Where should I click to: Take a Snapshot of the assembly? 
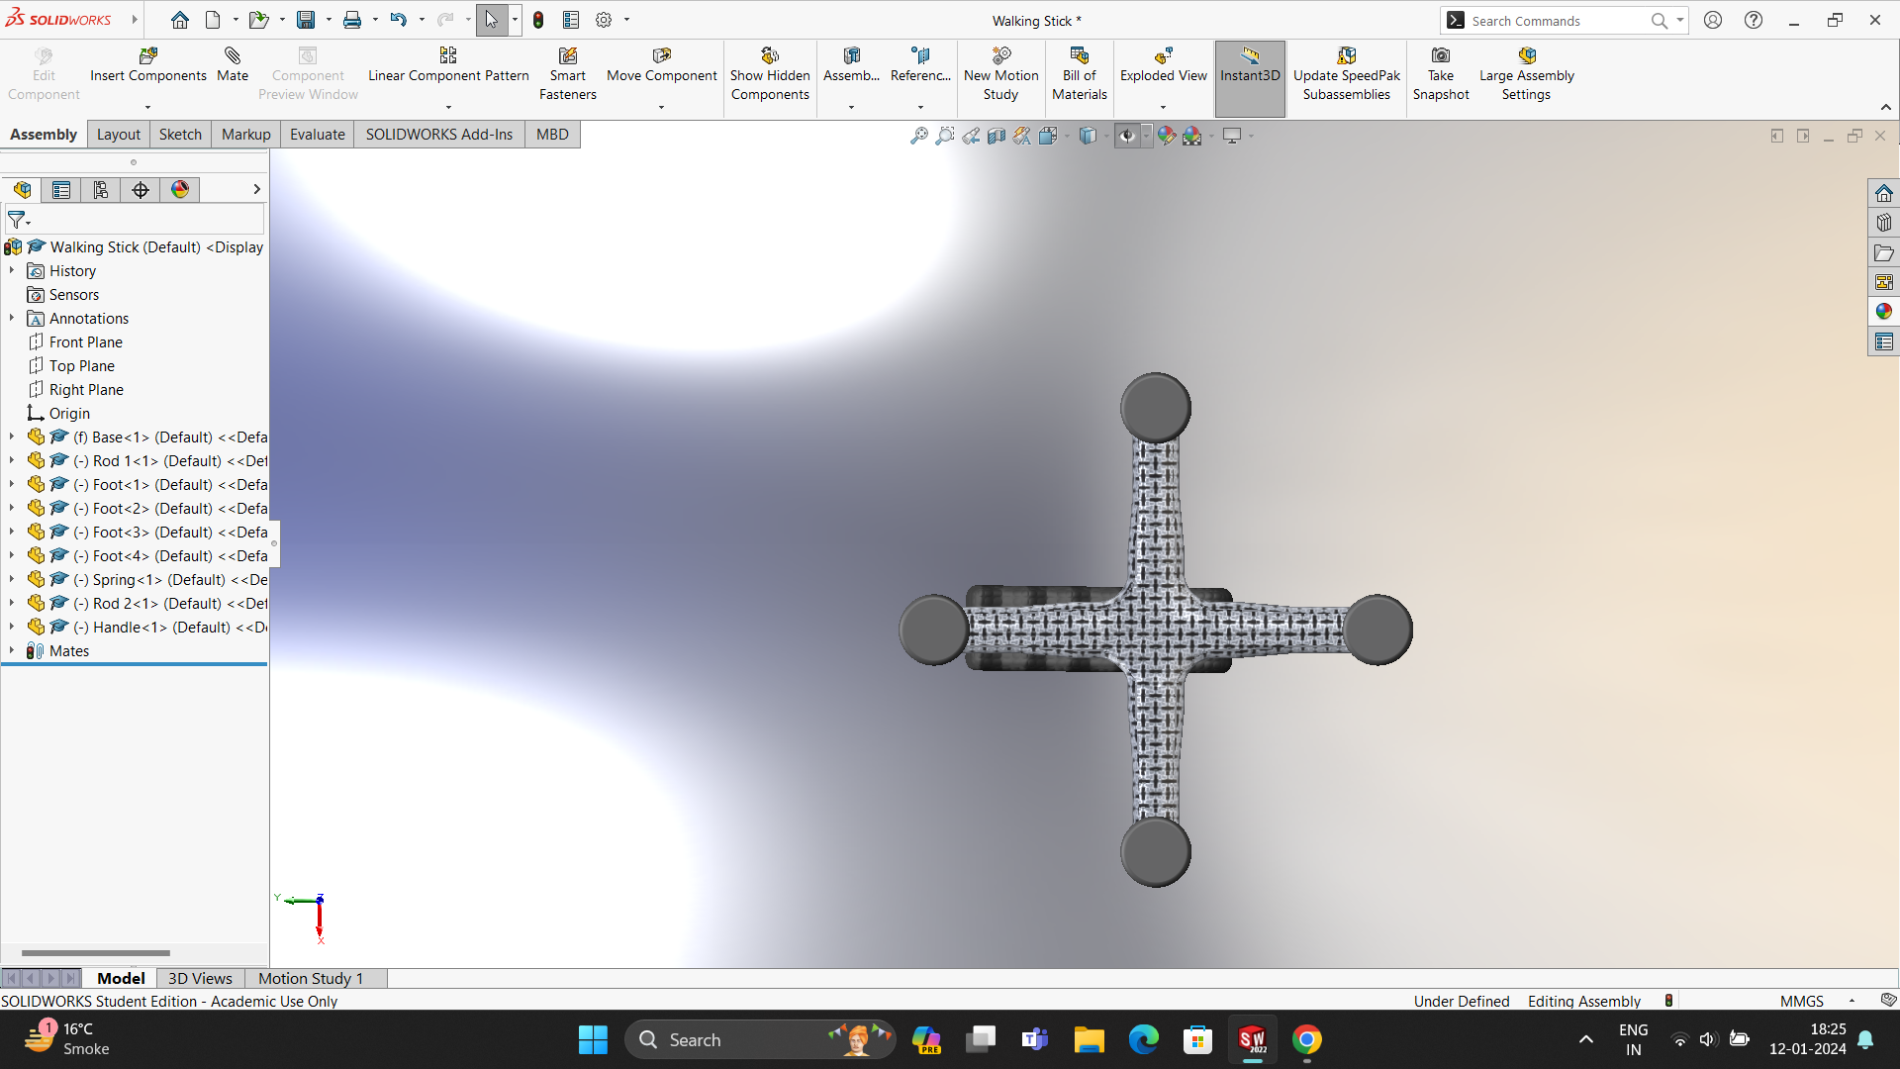point(1441,74)
